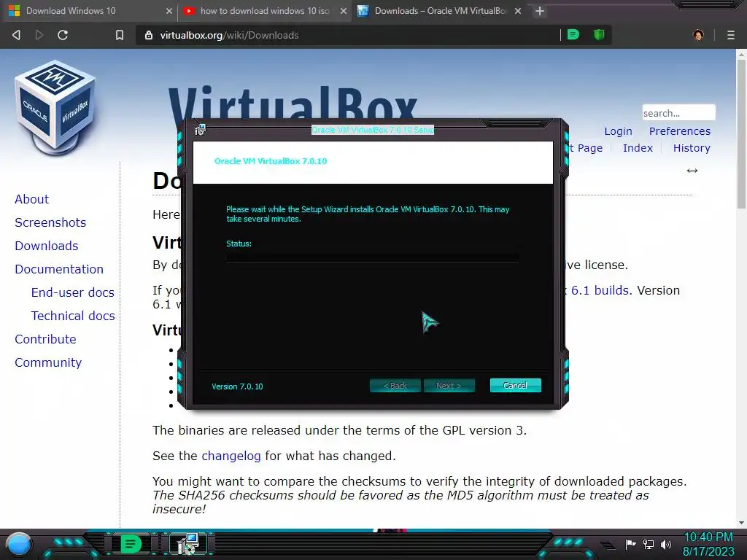Open the green chat app in taskbar
The image size is (747, 560).
[130, 544]
